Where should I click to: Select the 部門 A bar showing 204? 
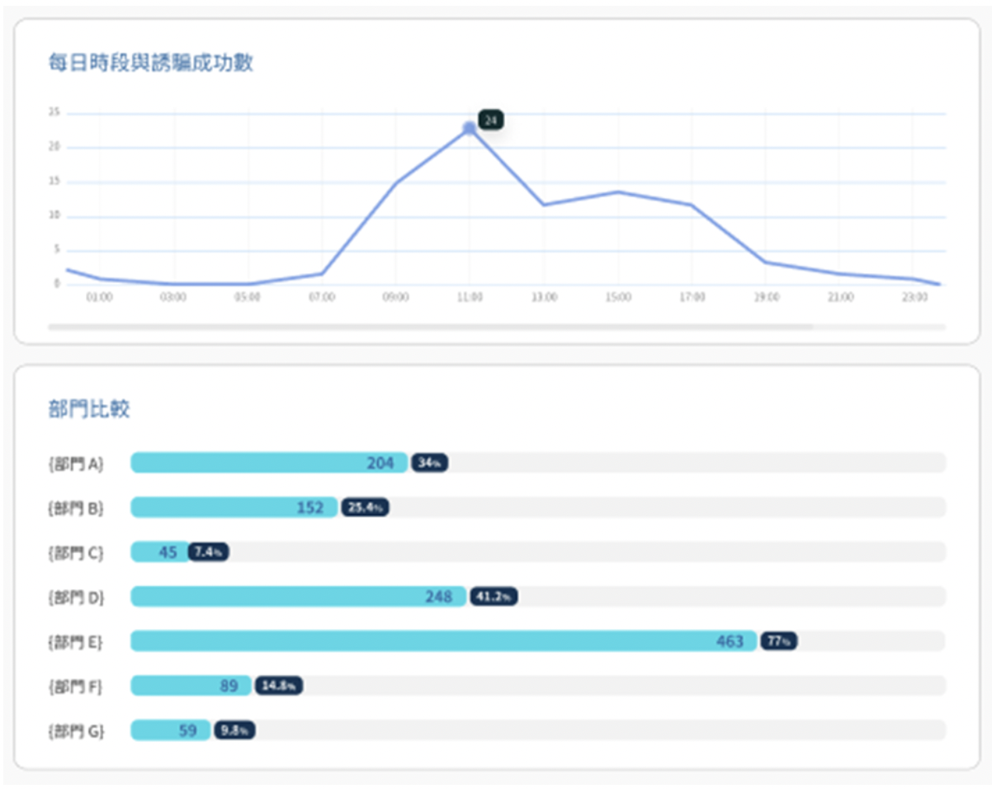[269, 463]
